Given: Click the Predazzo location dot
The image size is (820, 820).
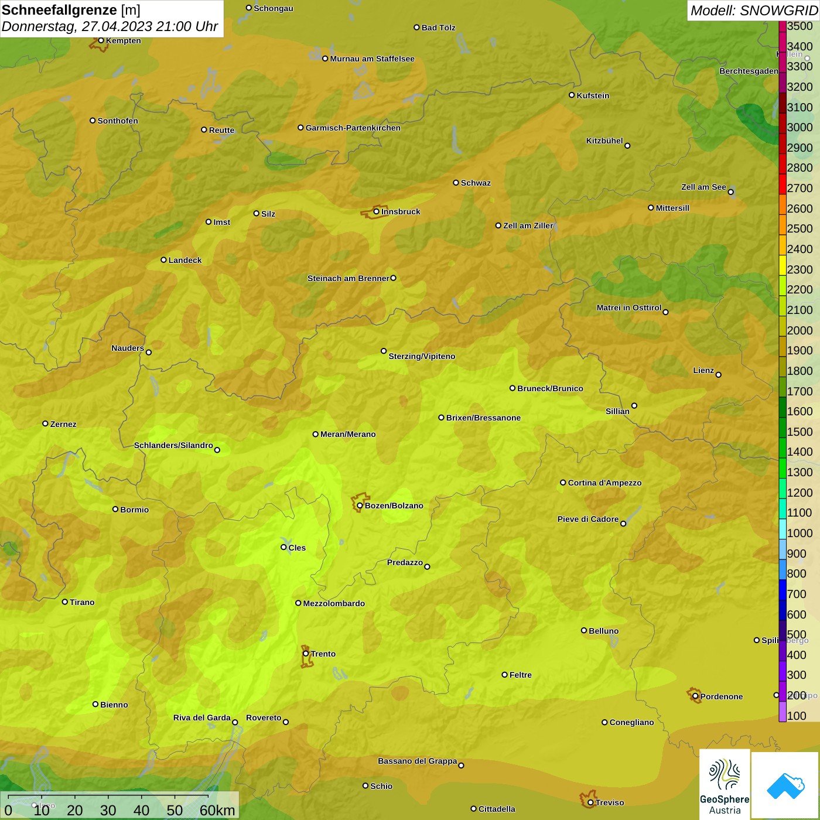Looking at the screenshot, I should click(x=427, y=566).
